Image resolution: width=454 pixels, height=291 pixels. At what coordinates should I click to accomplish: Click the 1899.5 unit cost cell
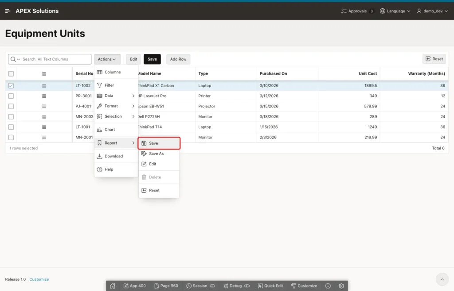[349, 85]
